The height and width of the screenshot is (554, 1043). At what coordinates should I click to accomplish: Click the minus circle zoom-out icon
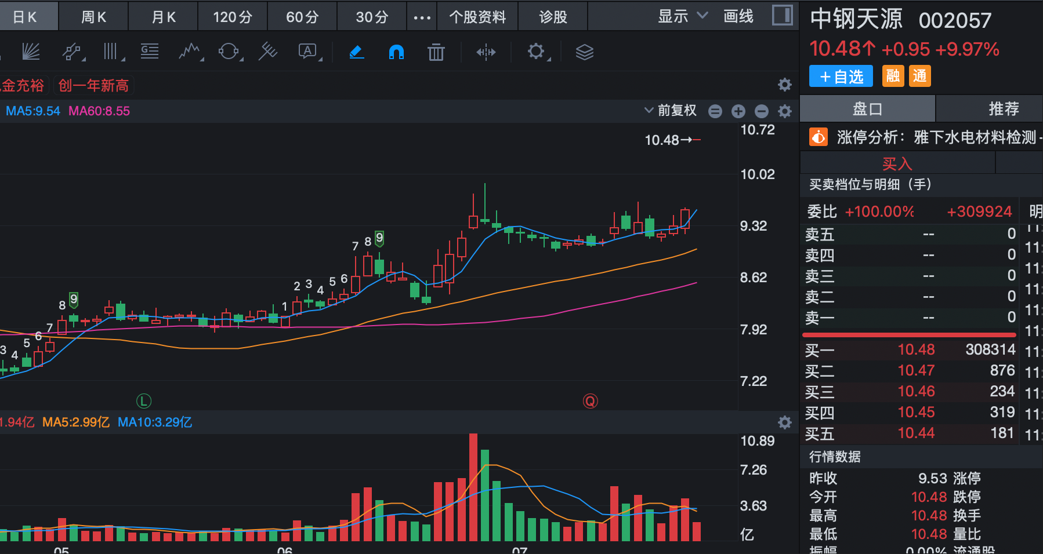point(762,111)
